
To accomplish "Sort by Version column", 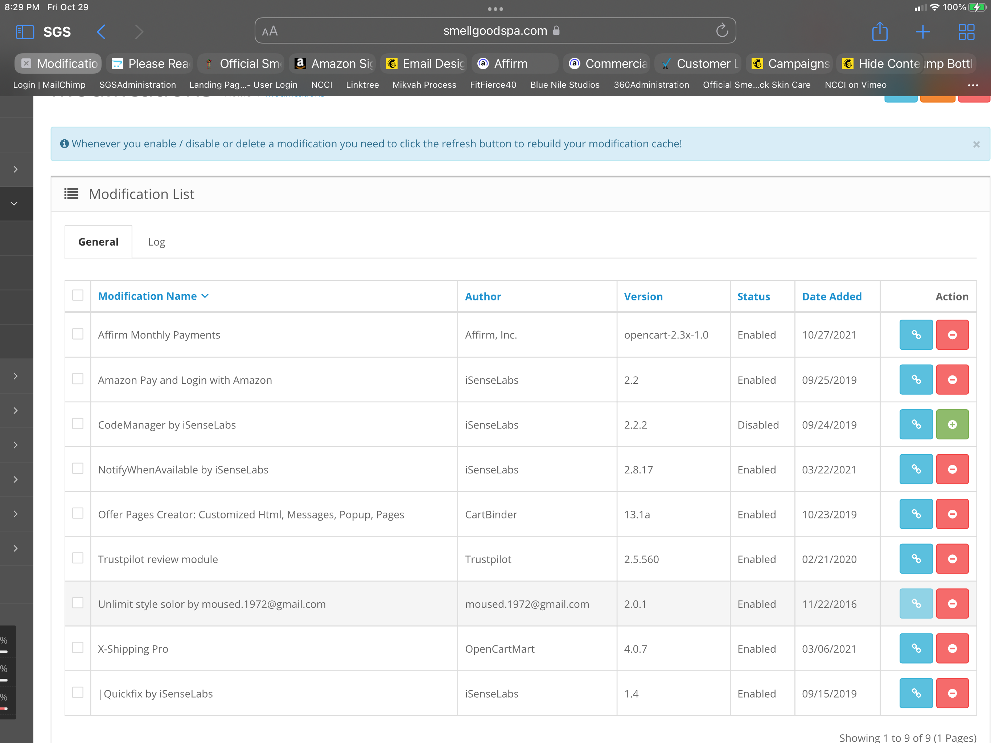I will (643, 297).
